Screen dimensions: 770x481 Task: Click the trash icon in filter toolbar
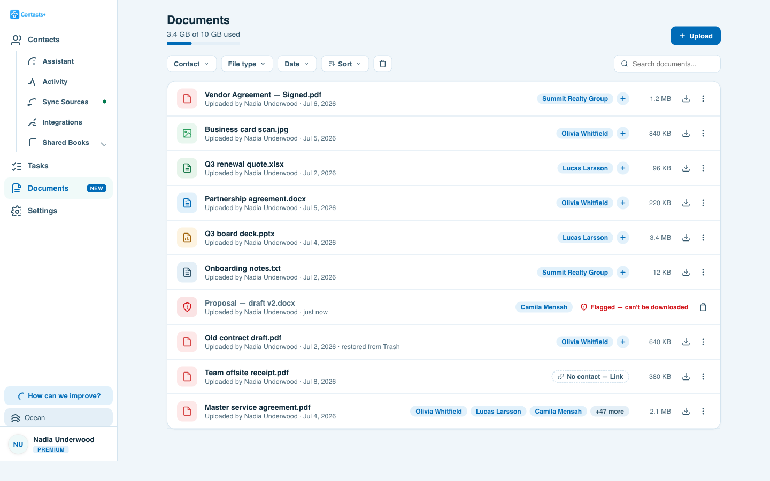(x=383, y=64)
